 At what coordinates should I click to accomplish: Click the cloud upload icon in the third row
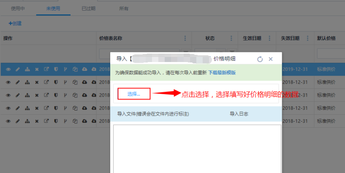(x=84, y=95)
